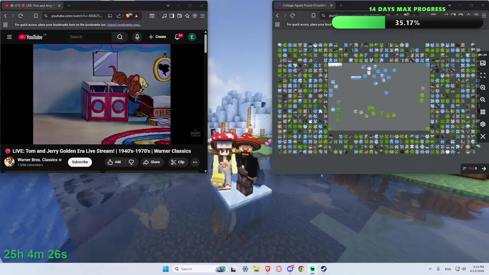489x275 pixels.
Task: Open Leo AI assistant icon
Action: (187, 16)
